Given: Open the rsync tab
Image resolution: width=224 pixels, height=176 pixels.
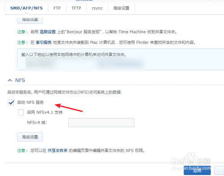Looking at the screenshot, I should 97,8.
